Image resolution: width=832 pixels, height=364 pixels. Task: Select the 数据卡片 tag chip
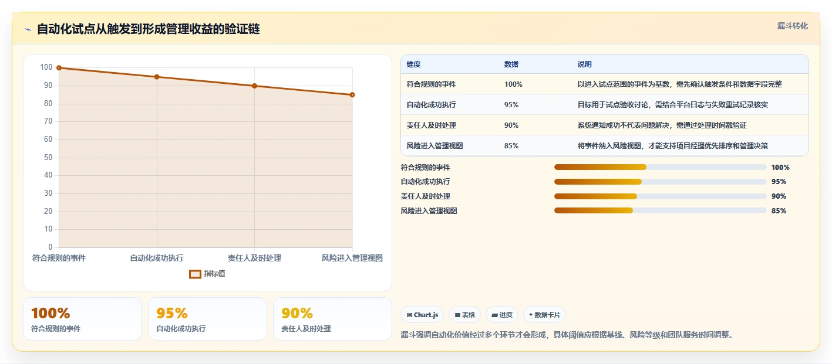pos(544,315)
